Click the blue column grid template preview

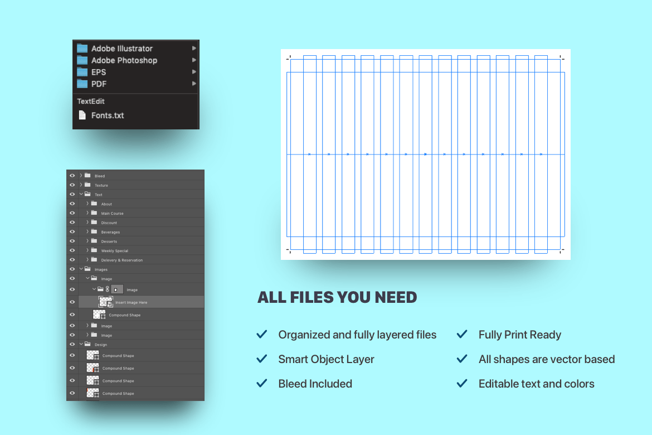click(425, 154)
